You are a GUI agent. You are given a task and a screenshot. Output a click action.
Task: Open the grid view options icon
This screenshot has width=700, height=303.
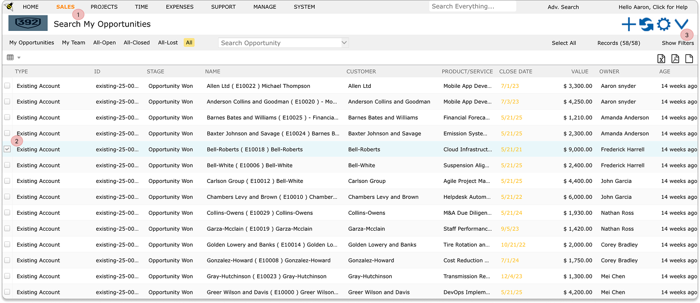10,57
